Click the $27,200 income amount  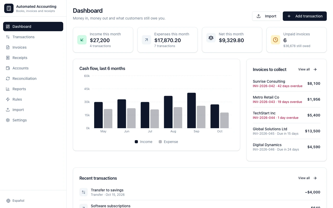[x=100, y=40]
